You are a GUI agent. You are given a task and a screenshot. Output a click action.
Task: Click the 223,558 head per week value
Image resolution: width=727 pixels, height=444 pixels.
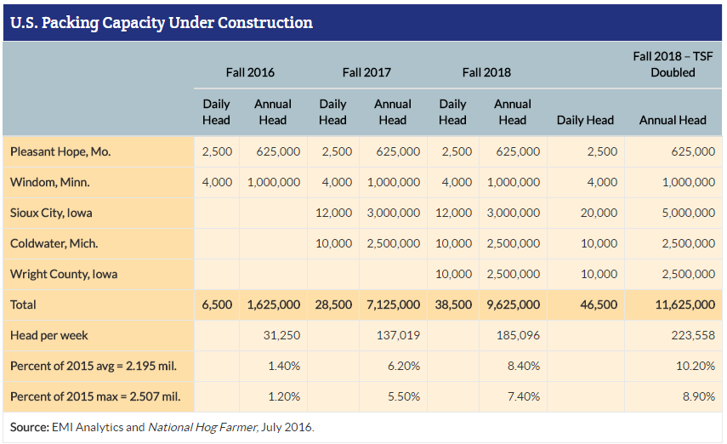tap(692, 335)
